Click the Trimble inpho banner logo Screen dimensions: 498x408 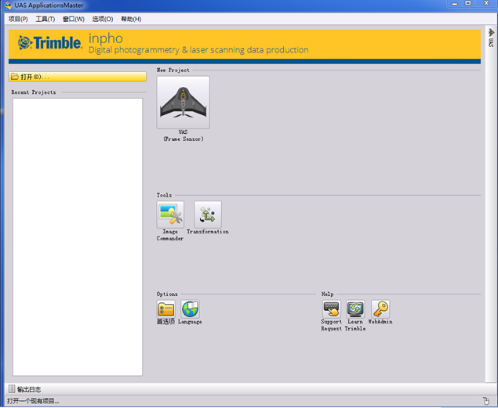(x=50, y=43)
